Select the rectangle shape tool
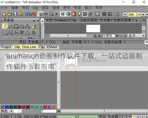 16,26
